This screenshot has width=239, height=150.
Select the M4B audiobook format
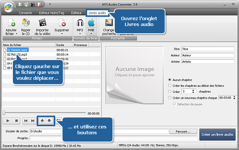coord(91,23)
